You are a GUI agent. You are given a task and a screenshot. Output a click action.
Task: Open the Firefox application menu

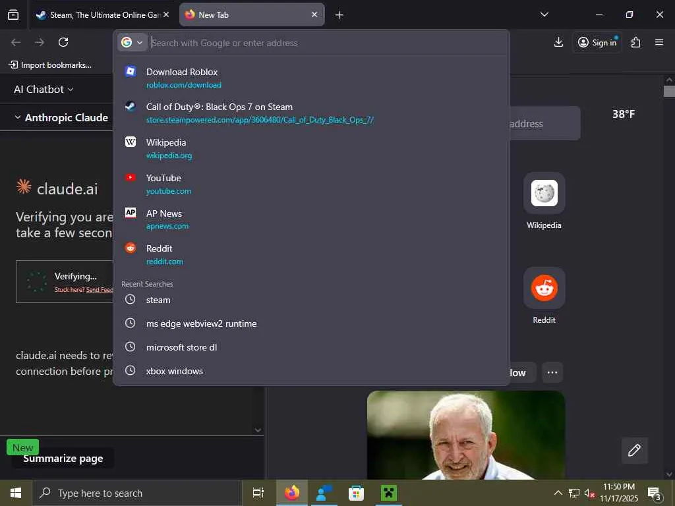(x=659, y=42)
